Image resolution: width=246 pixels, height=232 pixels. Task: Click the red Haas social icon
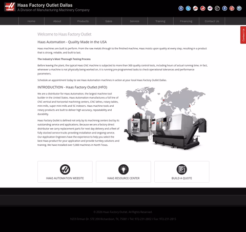203,8
